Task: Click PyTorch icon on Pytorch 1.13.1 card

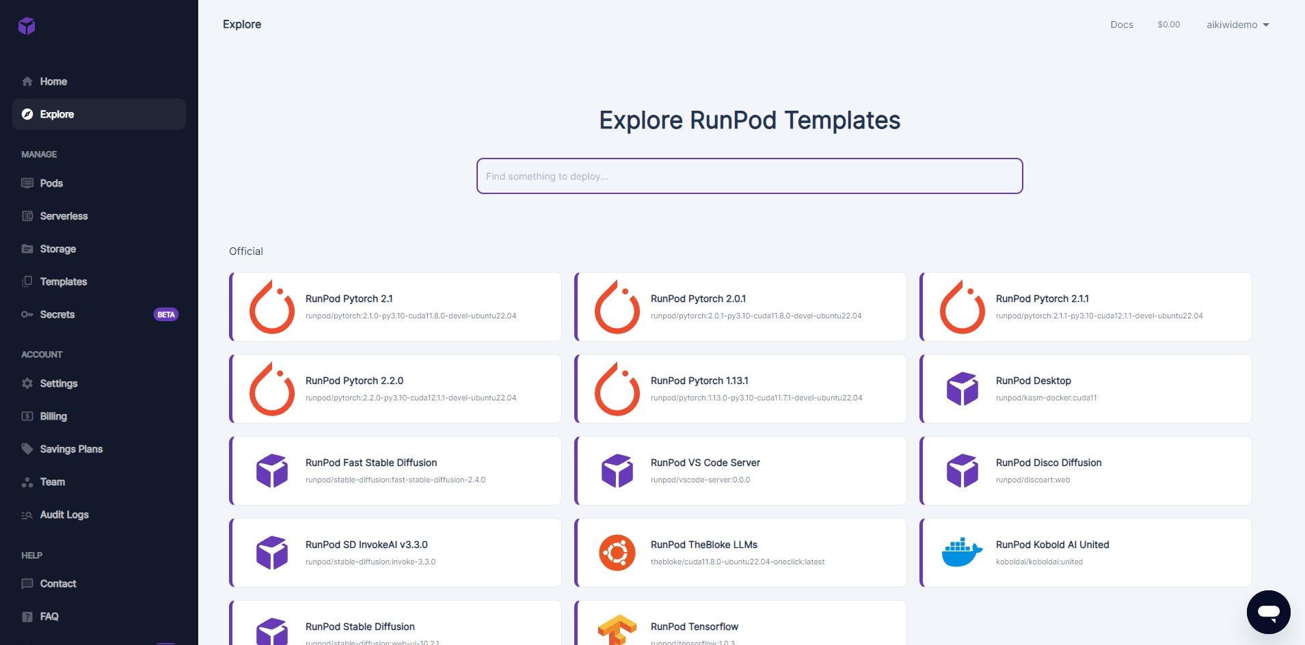Action: pyautogui.click(x=617, y=389)
